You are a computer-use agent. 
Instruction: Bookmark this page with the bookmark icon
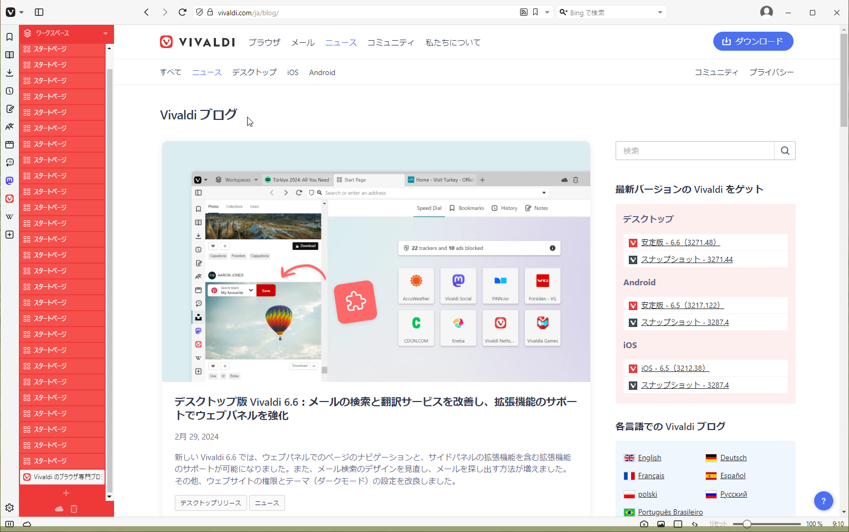535,12
